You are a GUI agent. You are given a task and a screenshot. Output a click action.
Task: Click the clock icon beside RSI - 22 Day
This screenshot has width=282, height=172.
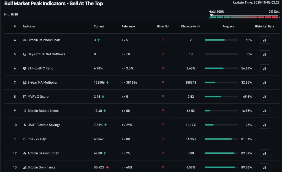pos(24,139)
